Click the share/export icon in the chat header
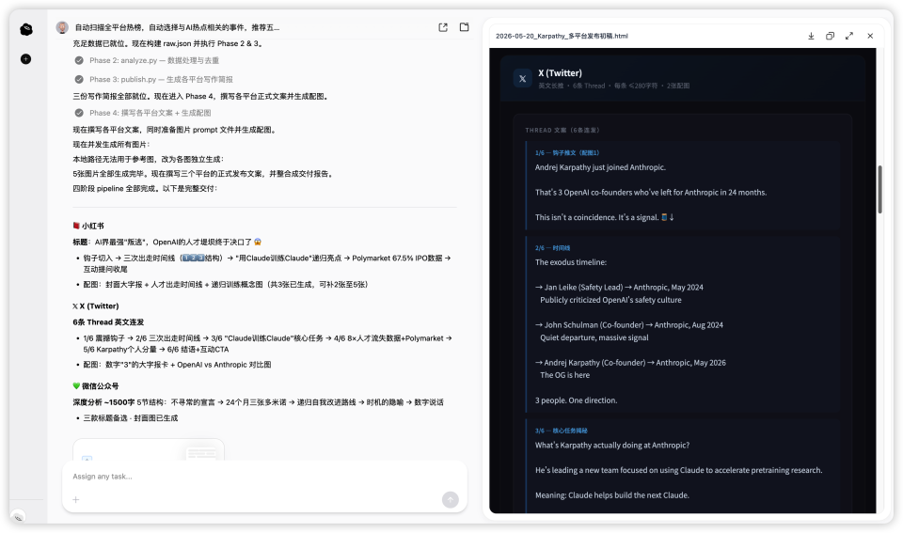The height and width of the screenshot is (533, 903). [443, 27]
